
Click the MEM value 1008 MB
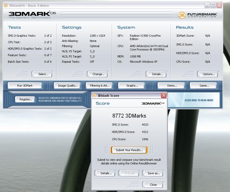(135, 56)
